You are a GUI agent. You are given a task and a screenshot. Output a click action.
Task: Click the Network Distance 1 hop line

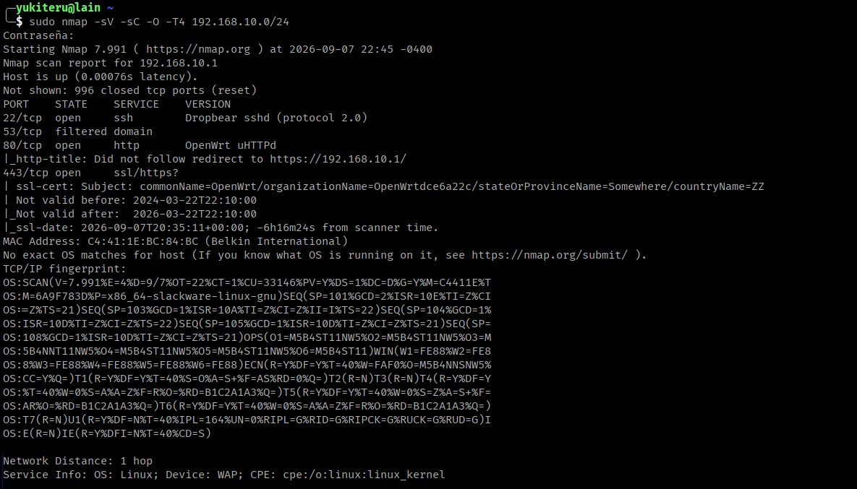pyautogui.click(x=77, y=461)
